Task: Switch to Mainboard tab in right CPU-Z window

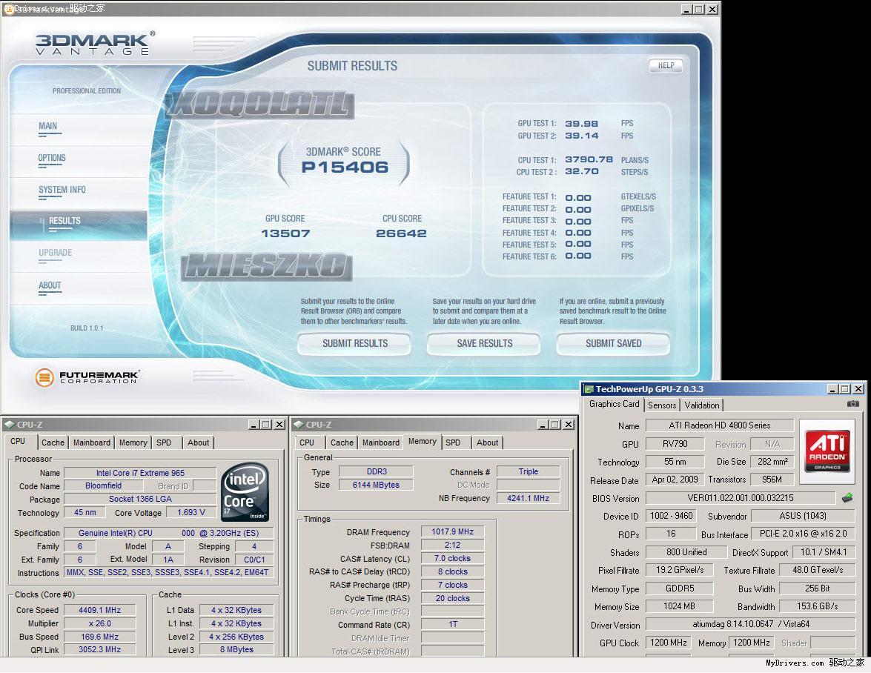Action: click(380, 442)
